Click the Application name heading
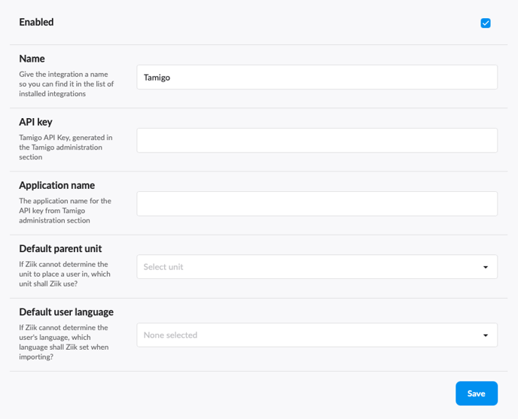 coord(56,185)
